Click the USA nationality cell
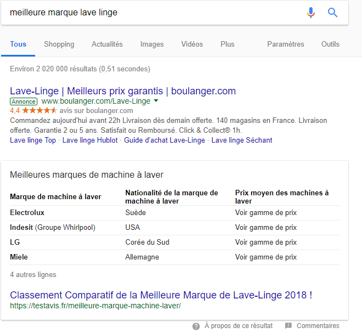 pyautogui.click(x=132, y=228)
